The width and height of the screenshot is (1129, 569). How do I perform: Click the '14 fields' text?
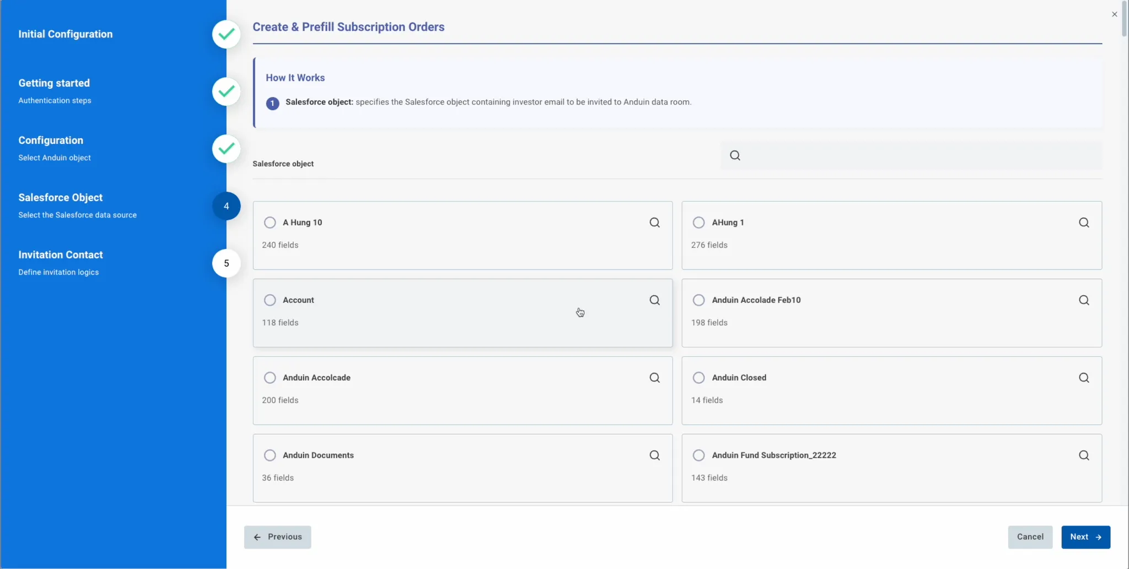click(x=707, y=400)
